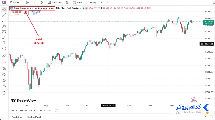Create a new Alert
Image resolution: width=215 pixels, height=120 pixels.
77,2
